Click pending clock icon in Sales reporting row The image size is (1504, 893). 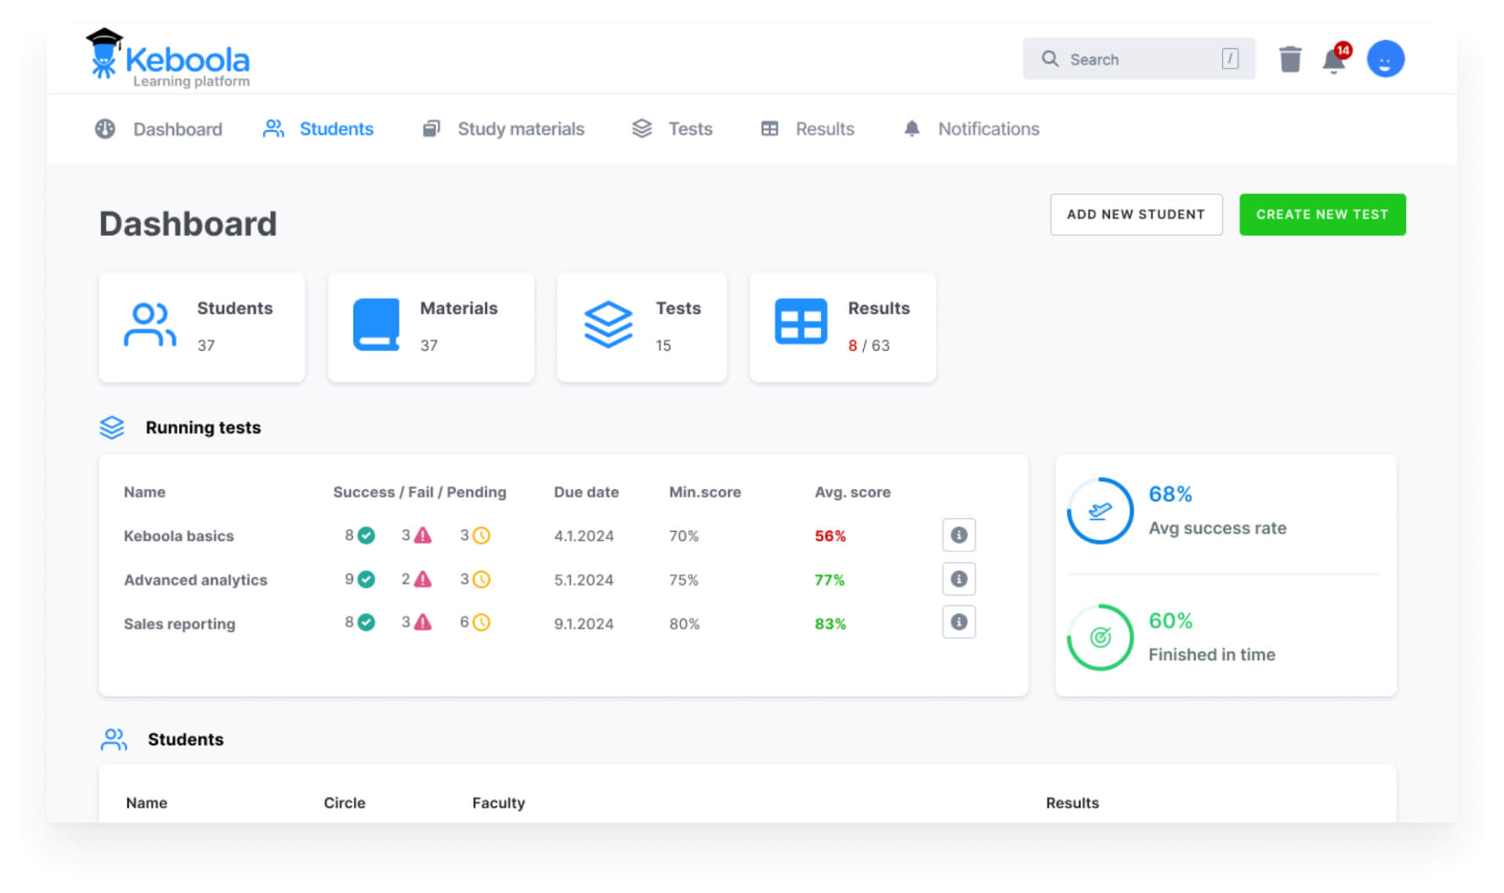coord(482,622)
